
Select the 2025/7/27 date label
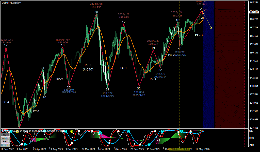coord(153,41)
